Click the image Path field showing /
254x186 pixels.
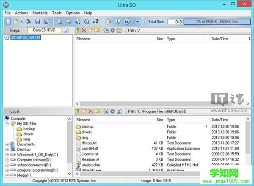[x=194, y=30]
